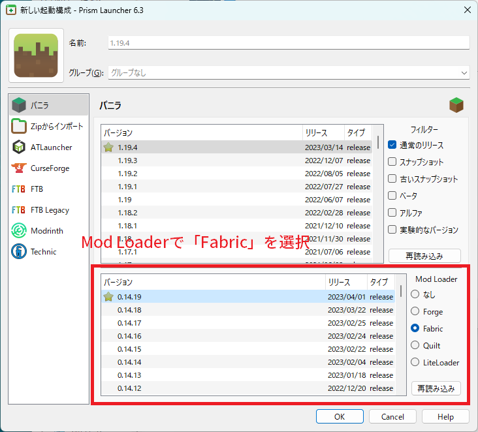This screenshot has height=432, width=478.
Task: Click filter 再読み込み button
Action: pyautogui.click(x=424, y=256)
